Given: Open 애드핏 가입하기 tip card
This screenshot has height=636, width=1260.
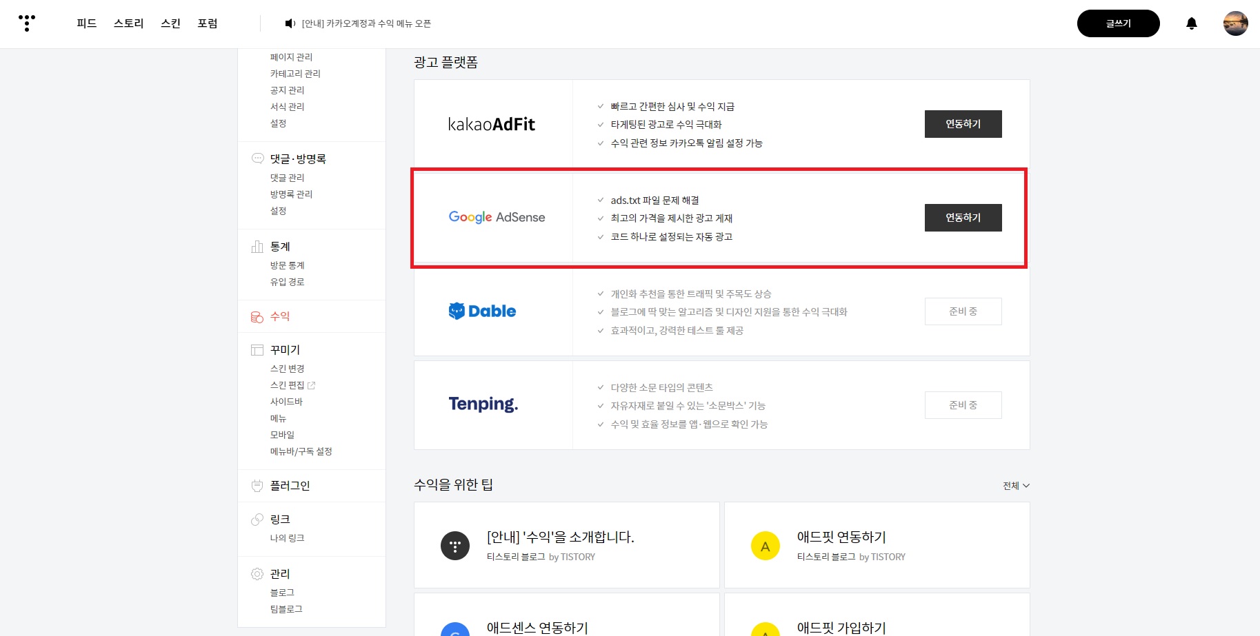Looking at the screenshot, I should (877, 615).
